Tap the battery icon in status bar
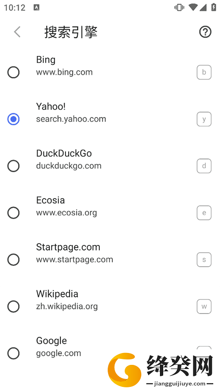The width and height of the screenshot is (220, 391). pos(214,7)
